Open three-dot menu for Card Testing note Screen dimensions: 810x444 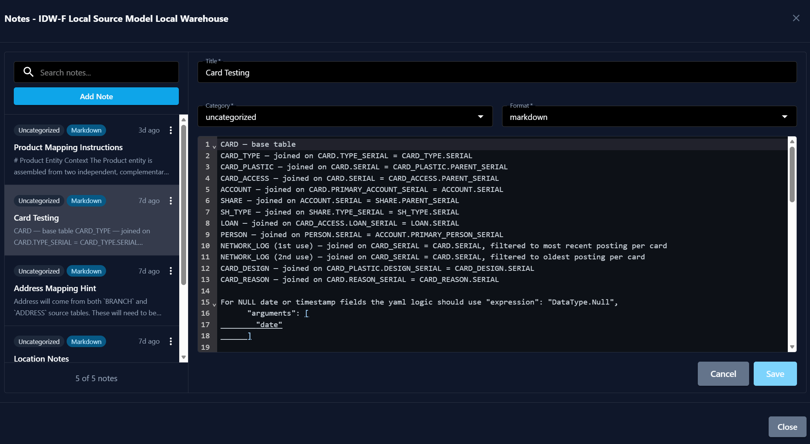[171, 201]
